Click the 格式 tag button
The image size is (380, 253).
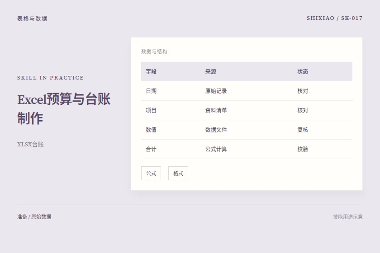pyautogui.click(x=178, y=173)
